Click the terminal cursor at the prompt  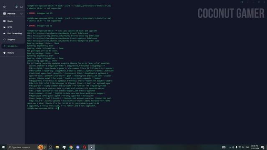[58, 108]
